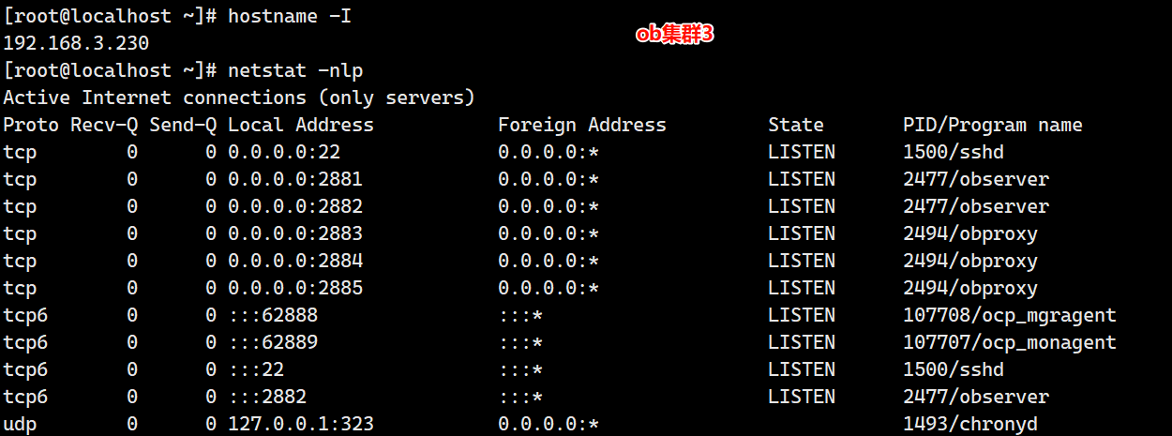Click program name 2494/obproxy on port 2885 row
Viewport: 1172px width, 436px height.
tap(970, 288)
